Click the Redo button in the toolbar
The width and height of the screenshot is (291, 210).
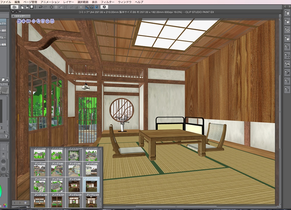(x=45, y=6)
